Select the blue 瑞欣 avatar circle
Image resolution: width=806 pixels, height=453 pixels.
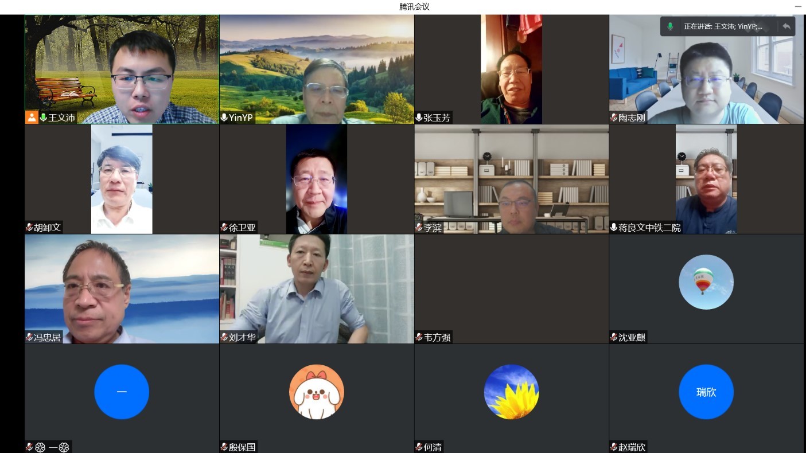click(x=706, y=392)
